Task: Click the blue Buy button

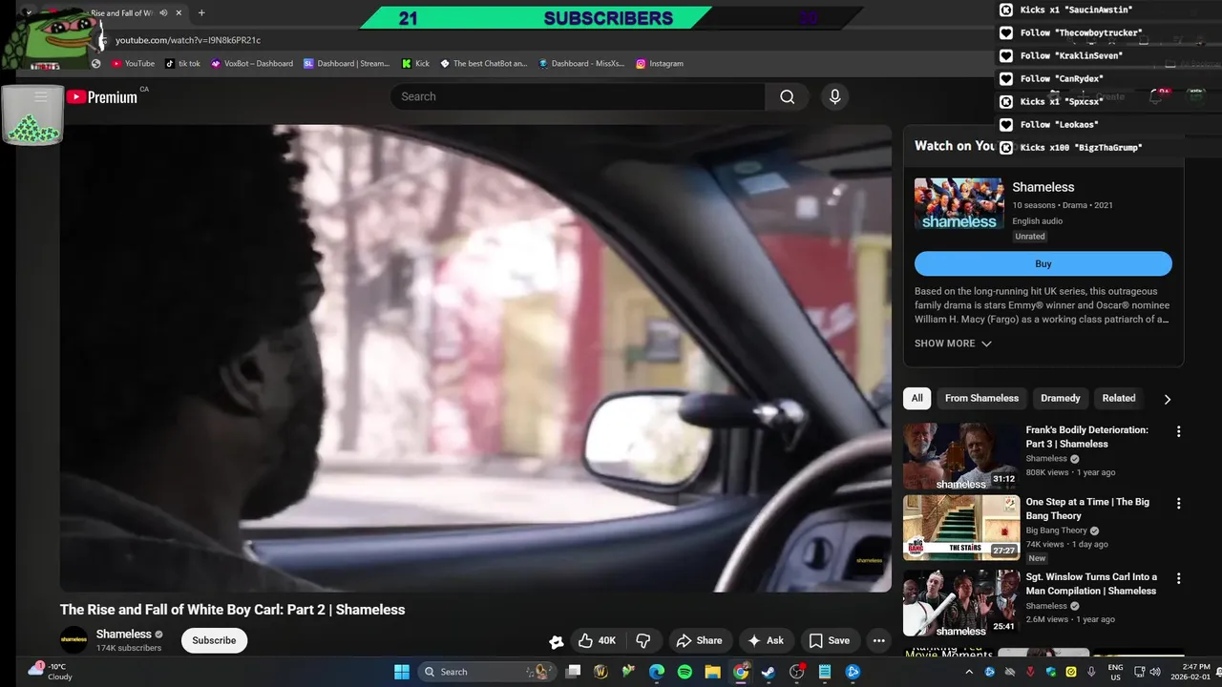Action: (1043, 264)
